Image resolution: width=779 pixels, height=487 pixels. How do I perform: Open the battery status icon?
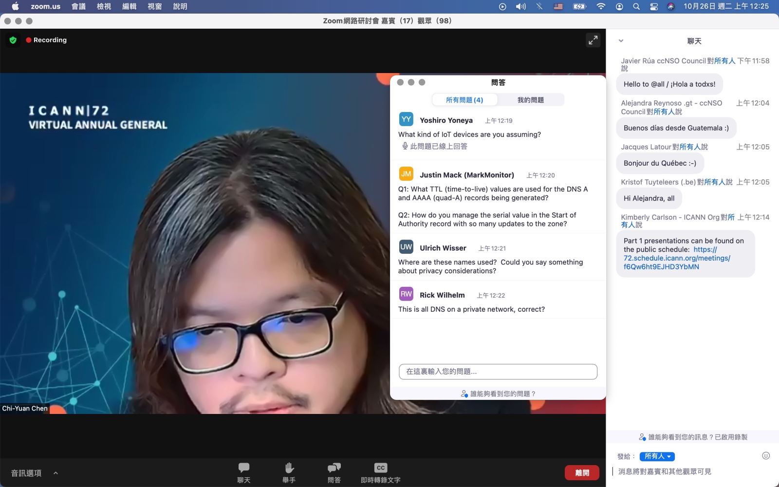coord(579,6)
